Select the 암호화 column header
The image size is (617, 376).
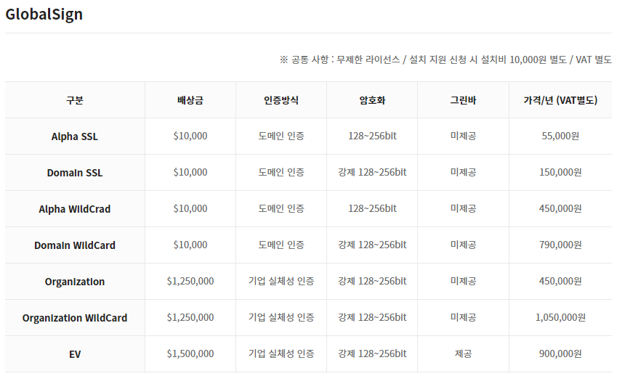tap(372, 100)
